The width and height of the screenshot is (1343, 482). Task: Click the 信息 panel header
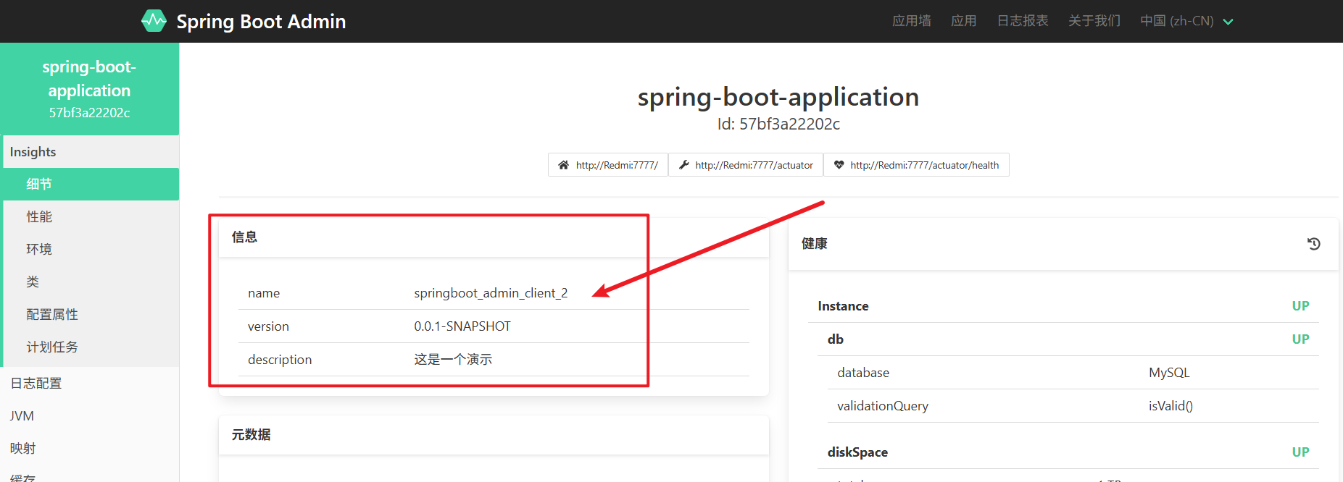[x=494, y=237]
